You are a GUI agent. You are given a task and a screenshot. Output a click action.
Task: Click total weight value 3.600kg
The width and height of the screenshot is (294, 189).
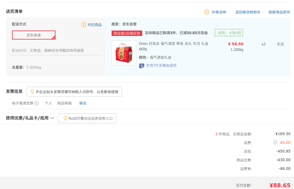[34, 67]
